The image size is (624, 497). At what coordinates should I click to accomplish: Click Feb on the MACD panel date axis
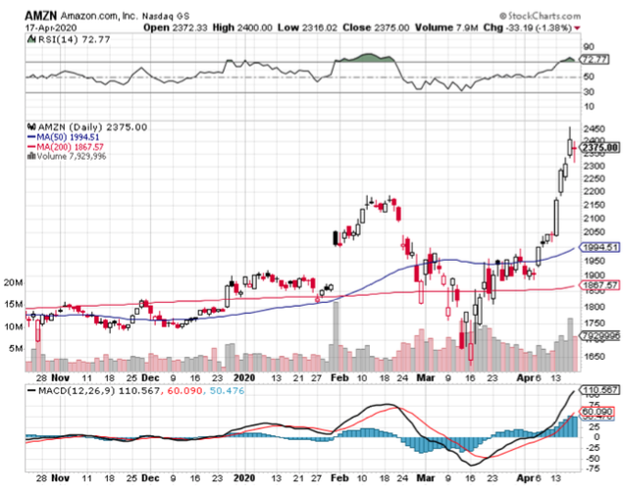tap(339, 478)
